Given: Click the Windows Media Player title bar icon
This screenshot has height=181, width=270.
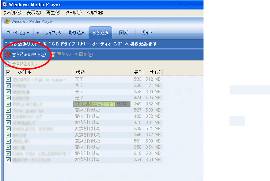Looking at the screenshot, I should coord(5,4).
